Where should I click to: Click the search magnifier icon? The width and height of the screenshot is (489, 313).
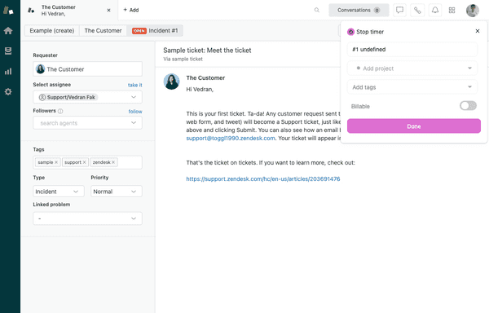pos(317,10)
